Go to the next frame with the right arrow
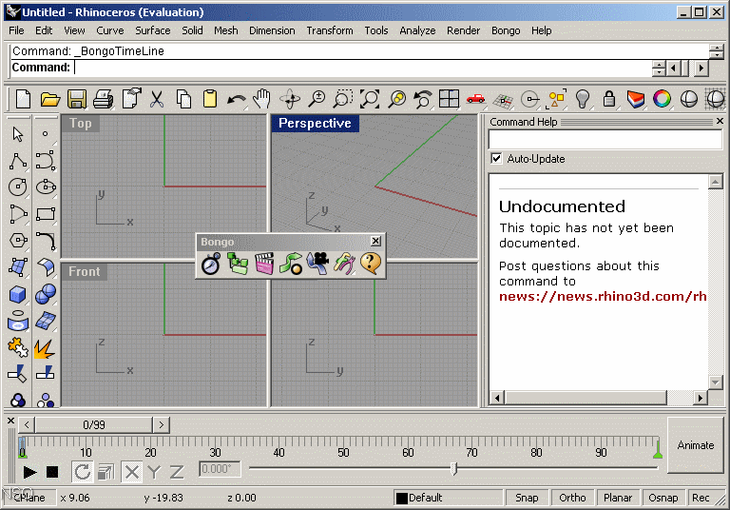 pos(161,424)
